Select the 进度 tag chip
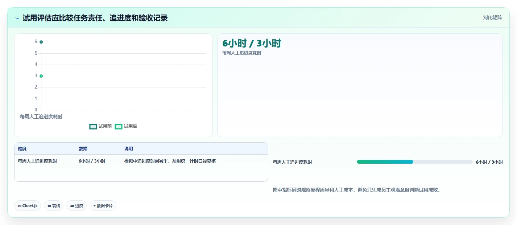Screen dimensions: 517x225 [76, 206]
